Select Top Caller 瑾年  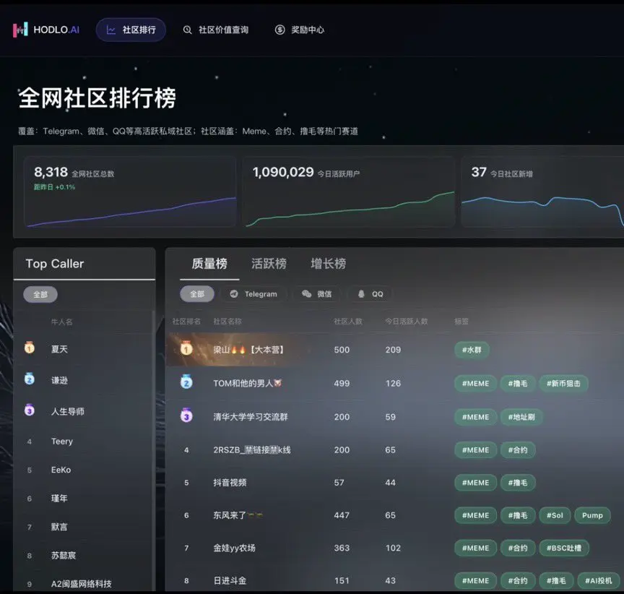pos(59,499)
